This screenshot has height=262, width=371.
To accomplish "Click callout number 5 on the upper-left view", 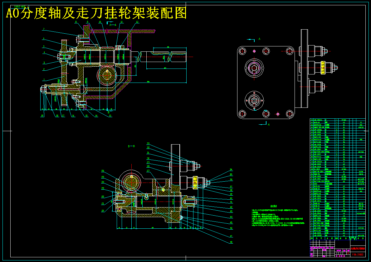I will 44,46.
